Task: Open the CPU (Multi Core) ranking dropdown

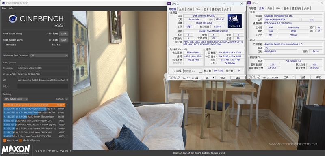Action: tap(16, 99)
